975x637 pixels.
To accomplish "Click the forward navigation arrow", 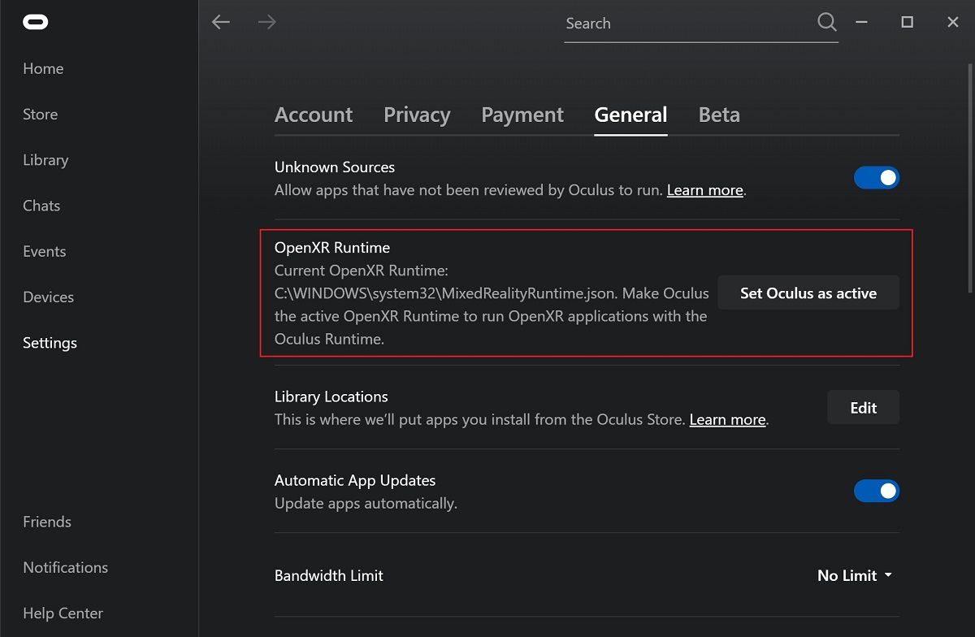I will tap(266, 23).
